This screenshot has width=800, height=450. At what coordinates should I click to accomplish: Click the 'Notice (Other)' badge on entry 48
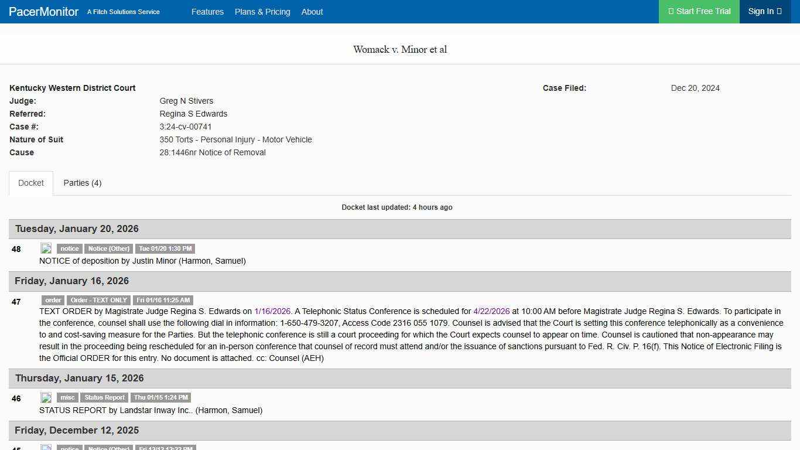108,248
